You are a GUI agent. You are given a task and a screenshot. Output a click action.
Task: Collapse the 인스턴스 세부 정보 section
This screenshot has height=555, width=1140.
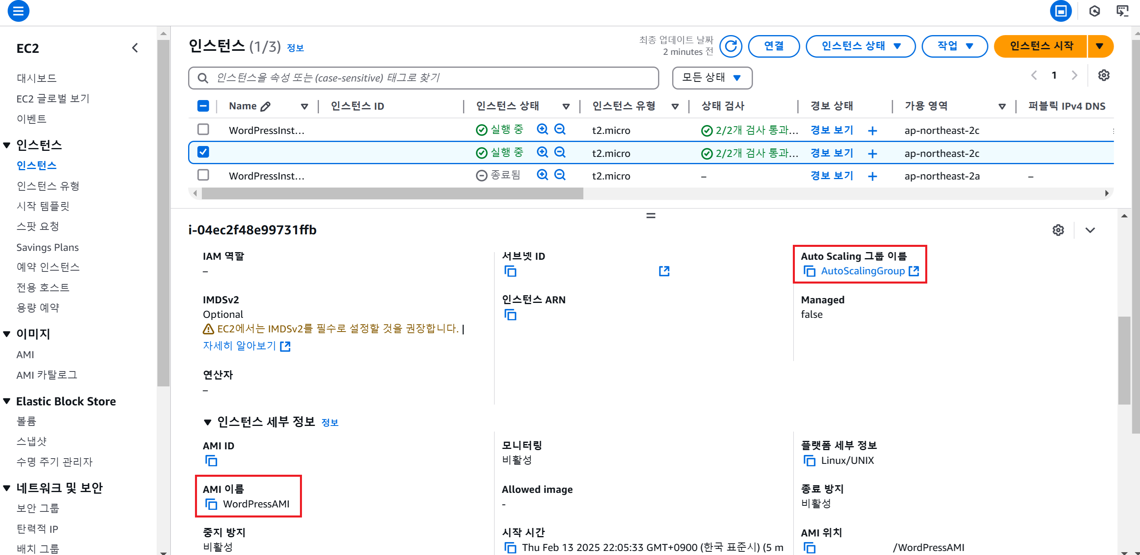click(207, 422)
